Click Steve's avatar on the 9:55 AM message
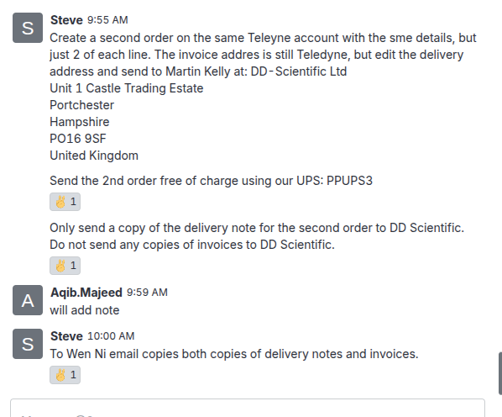 [x=28, y=28]
